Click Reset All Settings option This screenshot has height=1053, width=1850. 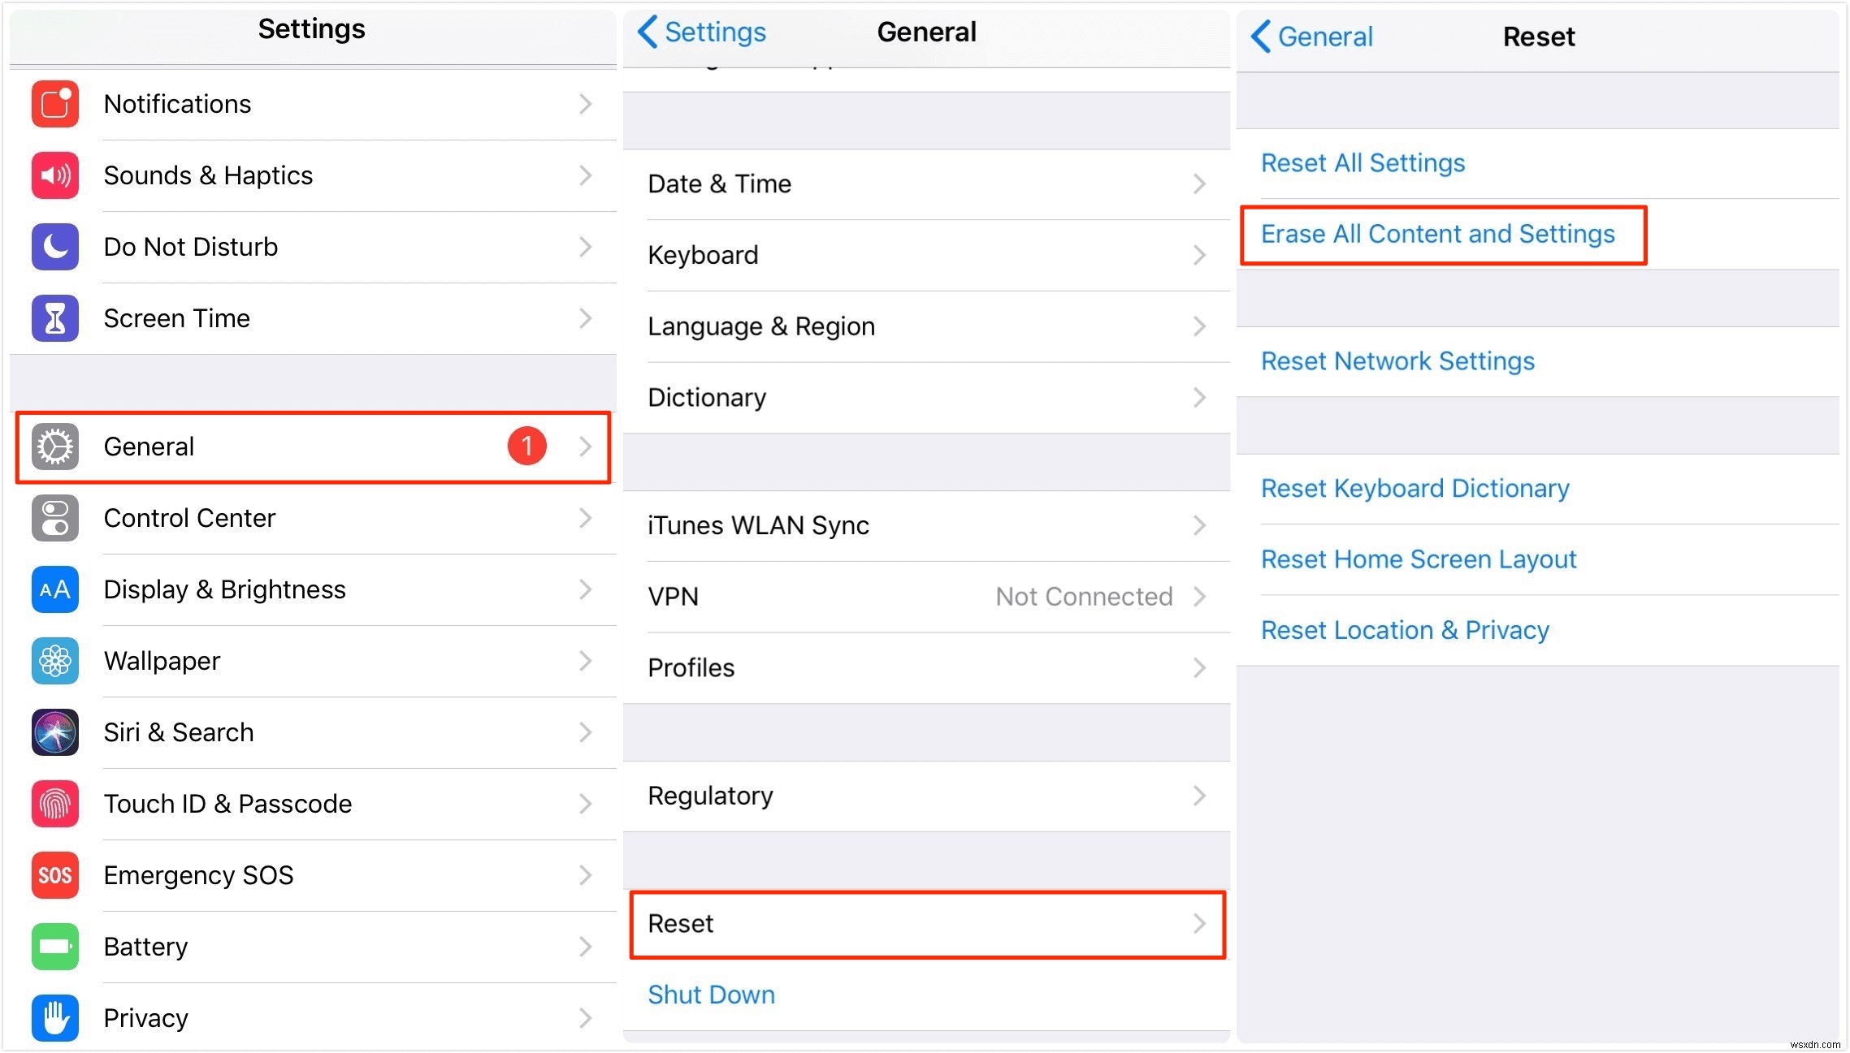point(1365,162)
